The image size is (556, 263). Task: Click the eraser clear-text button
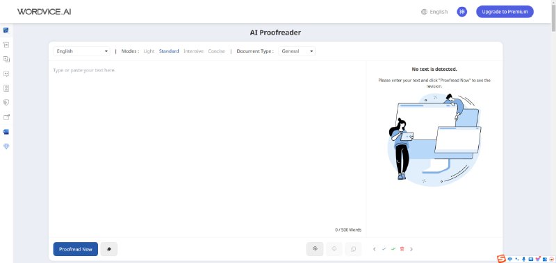click(109, 249)
